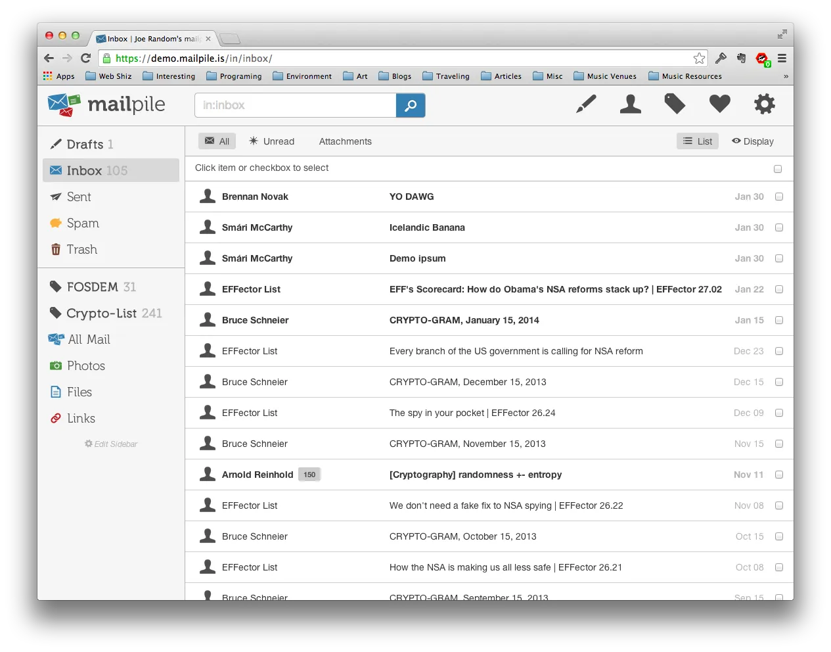This screenshot has width=831, height=652.
Task: Click inside the in:inbox search field
Action: pos(294,105)
